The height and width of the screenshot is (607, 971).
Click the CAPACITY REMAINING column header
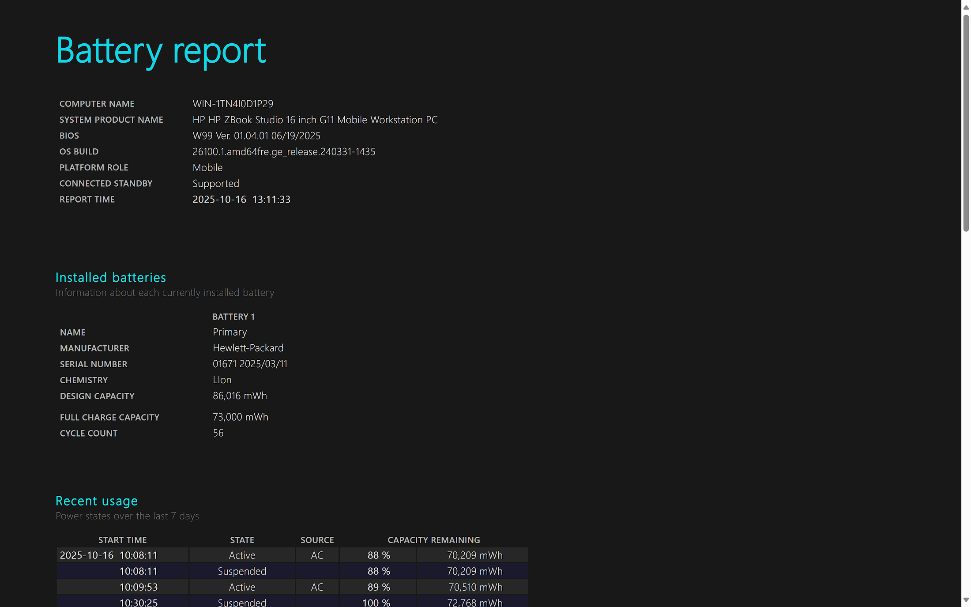coord(434,540)
